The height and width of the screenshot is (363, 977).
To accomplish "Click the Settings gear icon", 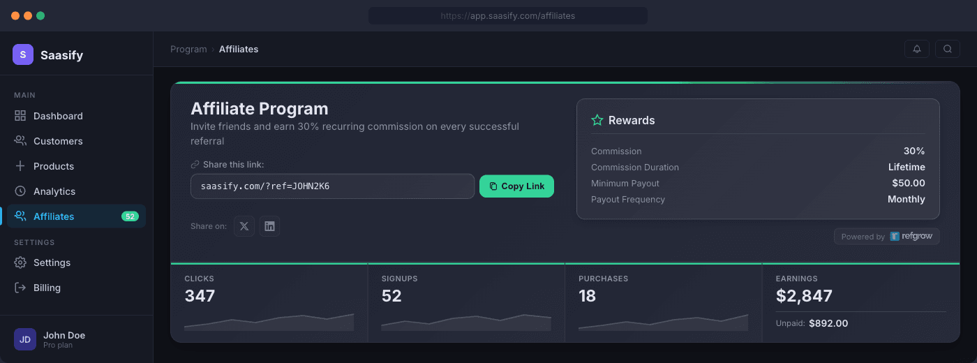I will (20, 262).
